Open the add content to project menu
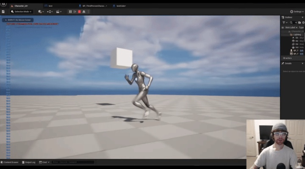305x169 pixels. pyautogui.click(x=41, y=12)
